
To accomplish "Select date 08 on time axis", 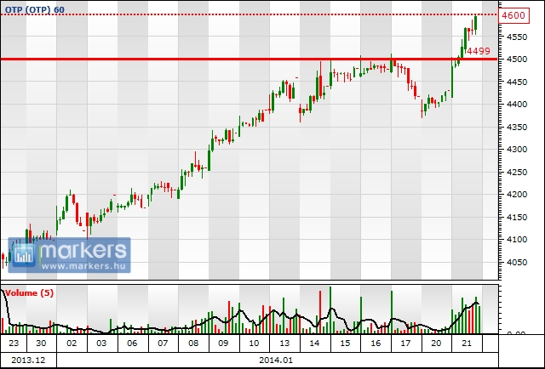I will click(x=193, y=343).
